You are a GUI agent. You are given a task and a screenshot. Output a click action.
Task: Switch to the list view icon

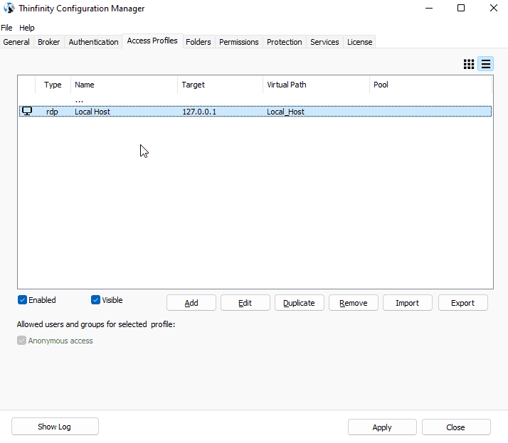(x=486, y=64)
